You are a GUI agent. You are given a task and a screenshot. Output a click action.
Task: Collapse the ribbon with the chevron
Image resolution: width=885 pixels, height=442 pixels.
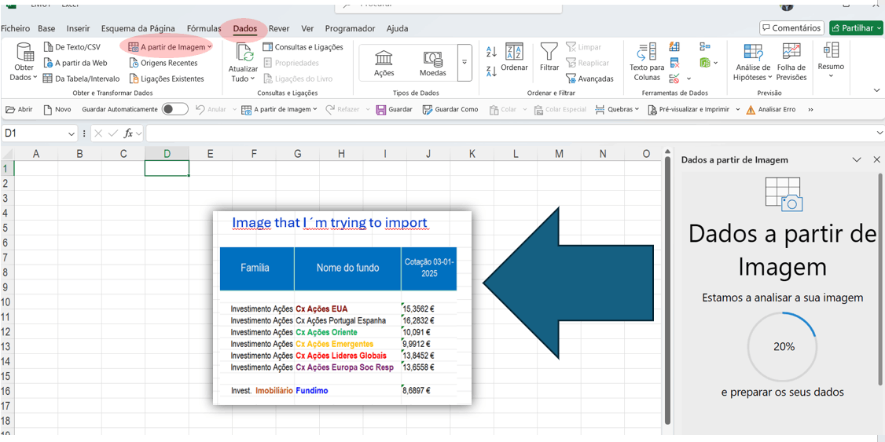pyautogui.click(x=876, y=89)
